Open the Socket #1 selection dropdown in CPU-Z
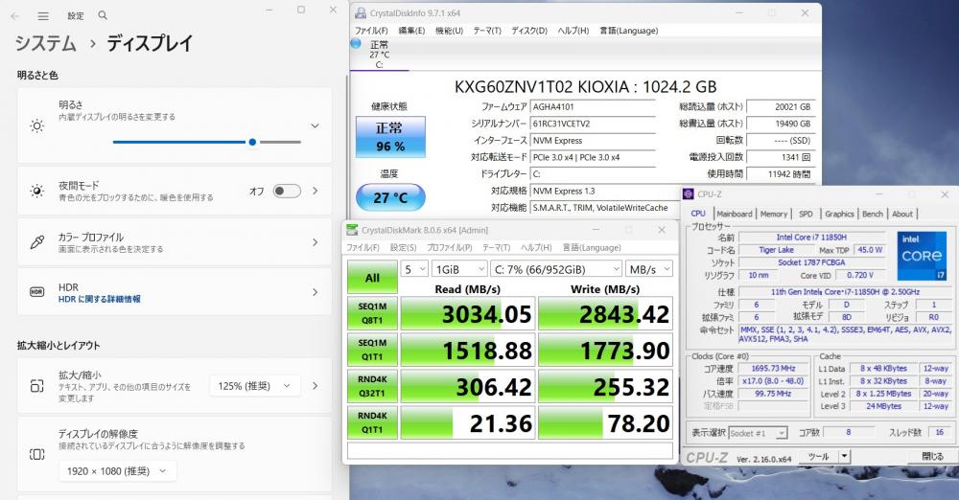Image resolution: width=959 pixels, height=500 pixels. point(758,433)
